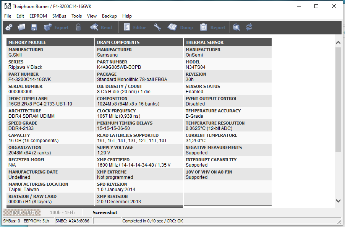
Task: Click the SMBus: 0 - EEPROM: 51h status
Action: pyautogui.click(x=26, y=221)
